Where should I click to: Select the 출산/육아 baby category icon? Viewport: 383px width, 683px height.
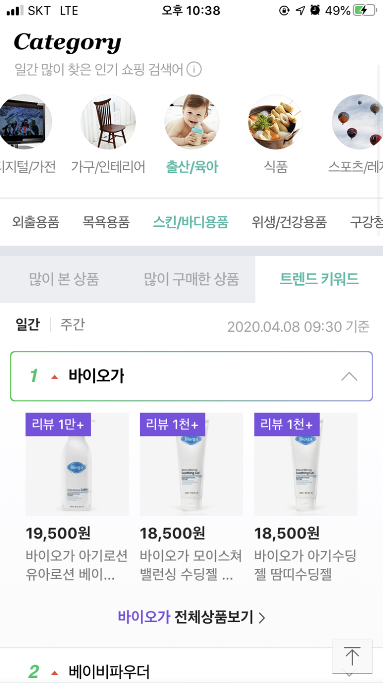coord(192,122)
